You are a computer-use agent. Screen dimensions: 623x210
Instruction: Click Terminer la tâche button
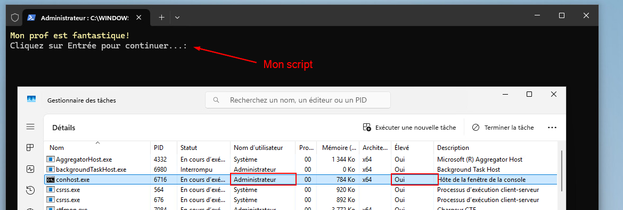503,128
